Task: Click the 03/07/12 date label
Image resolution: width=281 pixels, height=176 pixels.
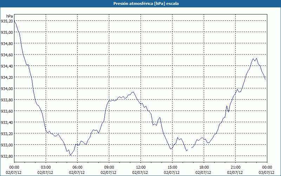Action: pos(267,172)
